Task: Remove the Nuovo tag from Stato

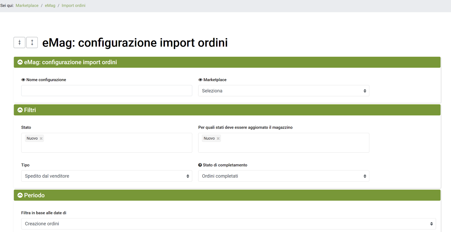Action: click(41, 139)
